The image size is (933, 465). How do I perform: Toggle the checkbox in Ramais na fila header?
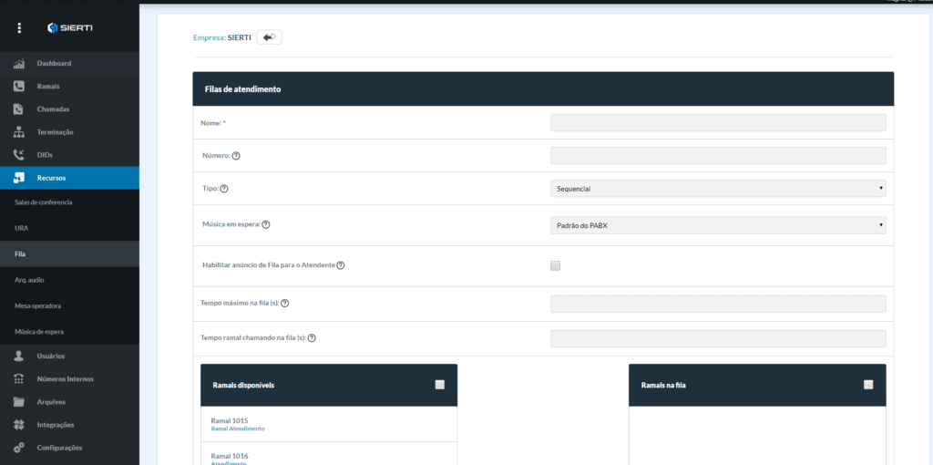[868, 385]
